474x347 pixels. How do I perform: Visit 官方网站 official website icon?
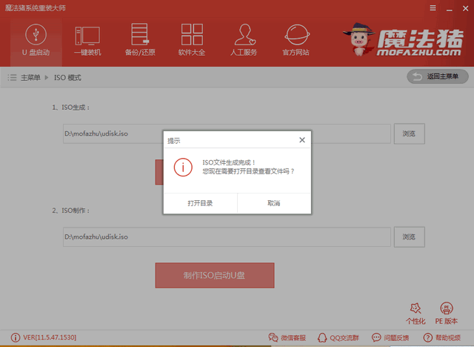296,40
